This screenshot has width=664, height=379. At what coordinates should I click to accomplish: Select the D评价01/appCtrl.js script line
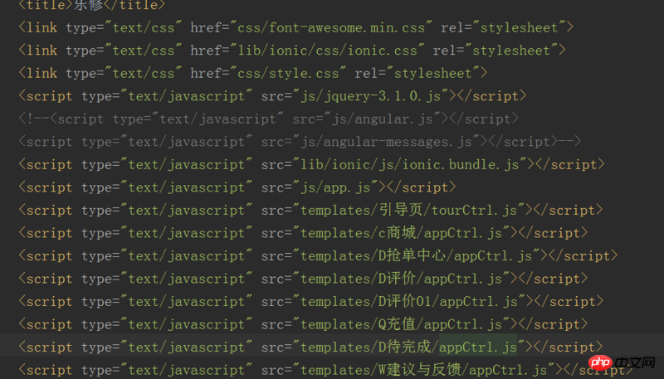point(310,302)
